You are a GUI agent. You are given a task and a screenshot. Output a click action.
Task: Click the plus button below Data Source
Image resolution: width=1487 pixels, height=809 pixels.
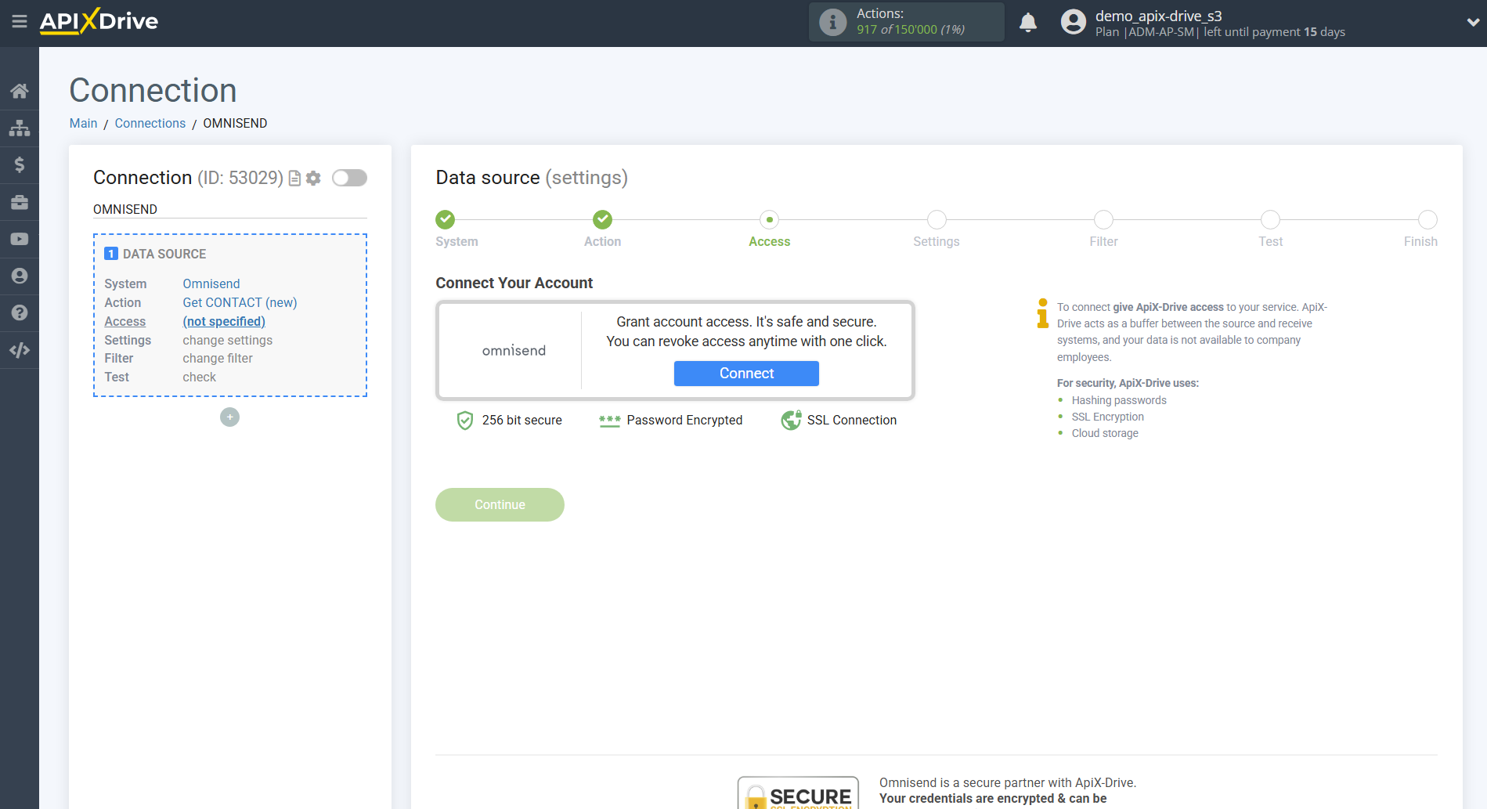coord(229,417)
